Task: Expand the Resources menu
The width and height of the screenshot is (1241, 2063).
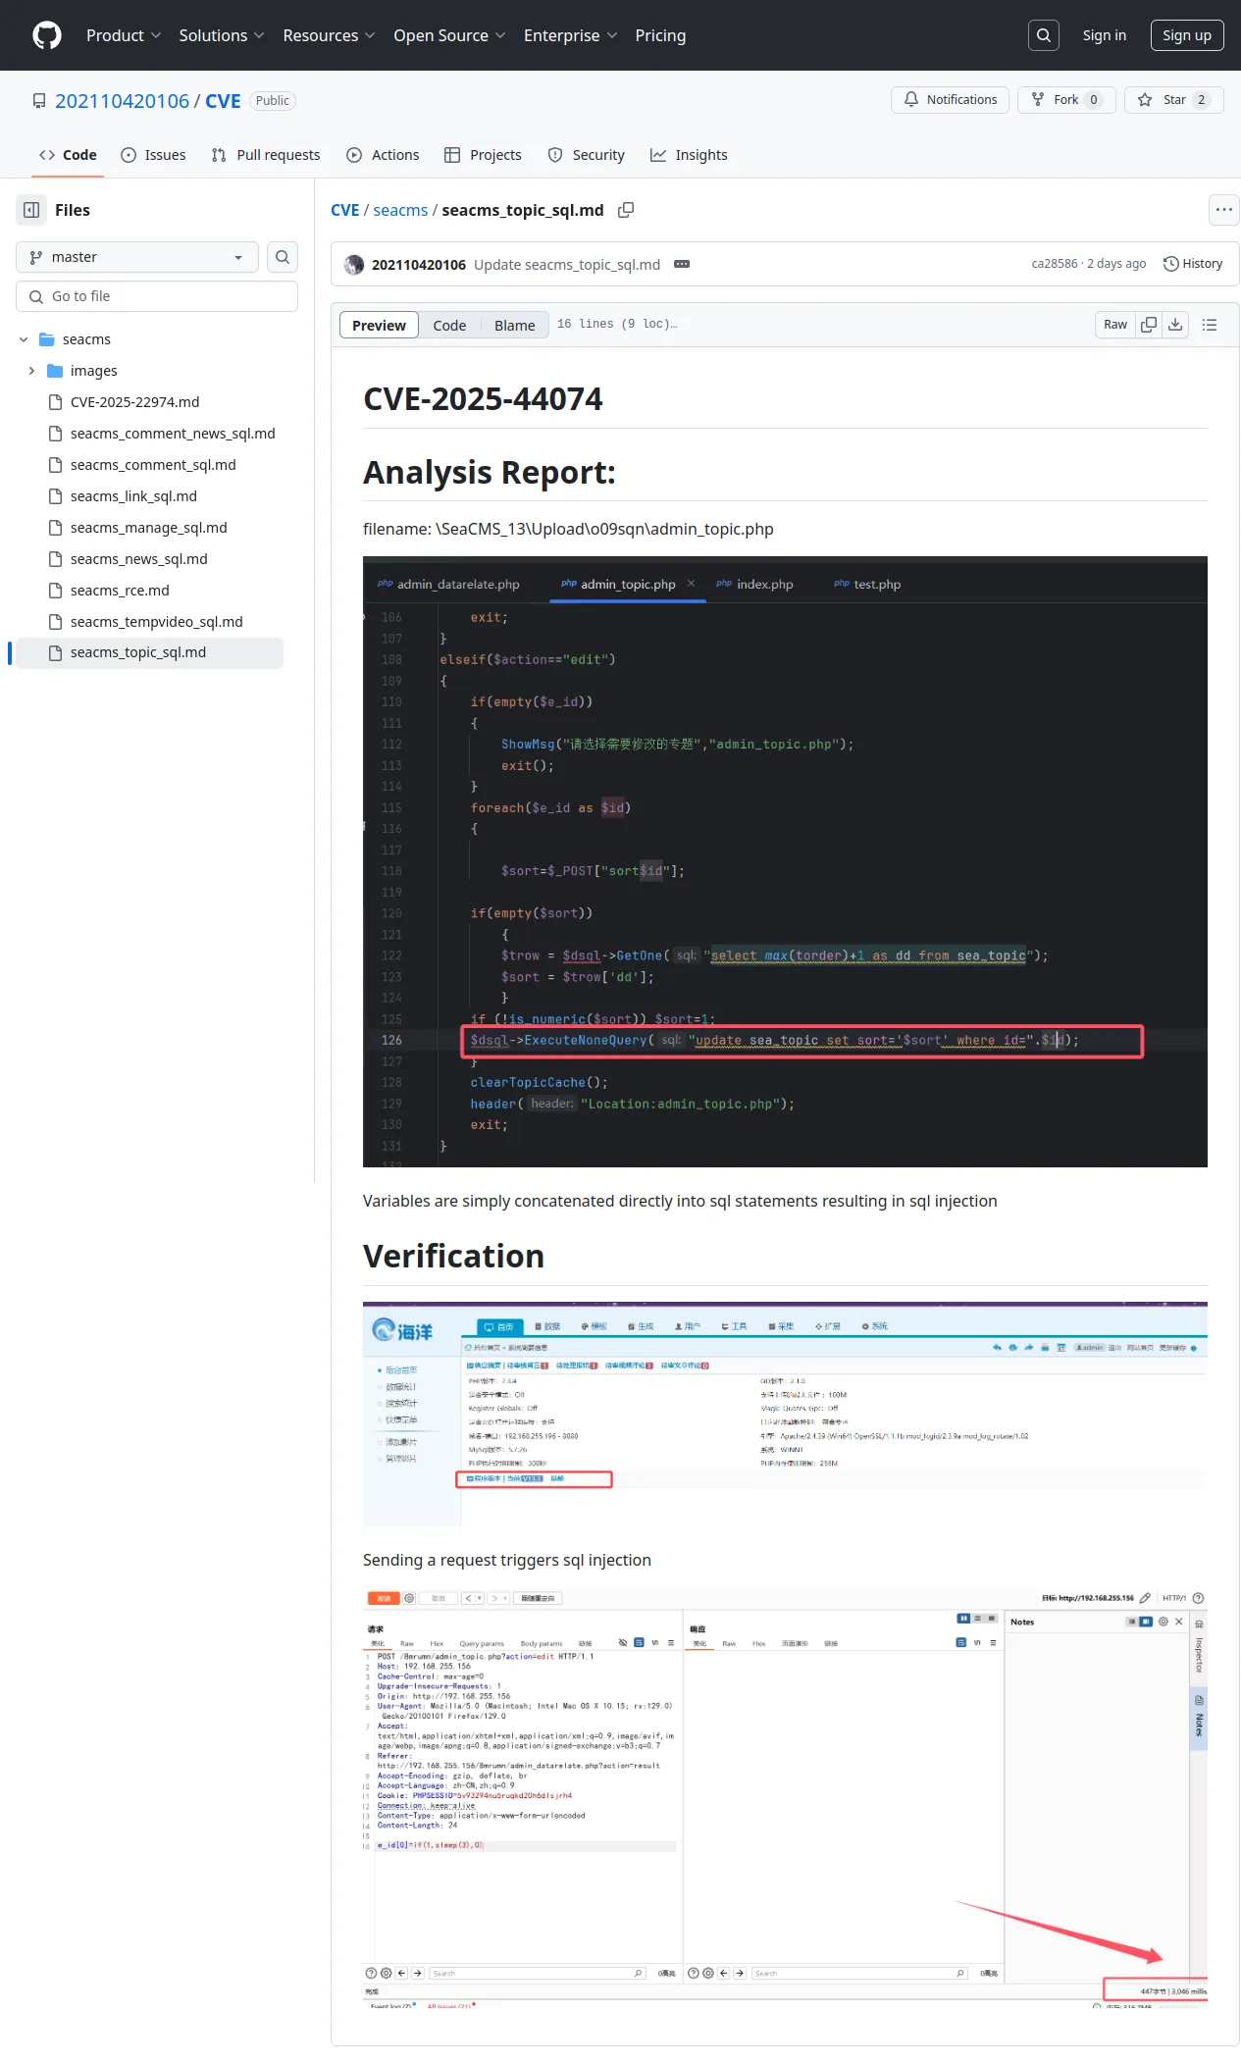Action: click(329, 35)
